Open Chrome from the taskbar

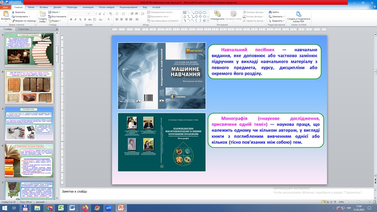tap(49, 208)
